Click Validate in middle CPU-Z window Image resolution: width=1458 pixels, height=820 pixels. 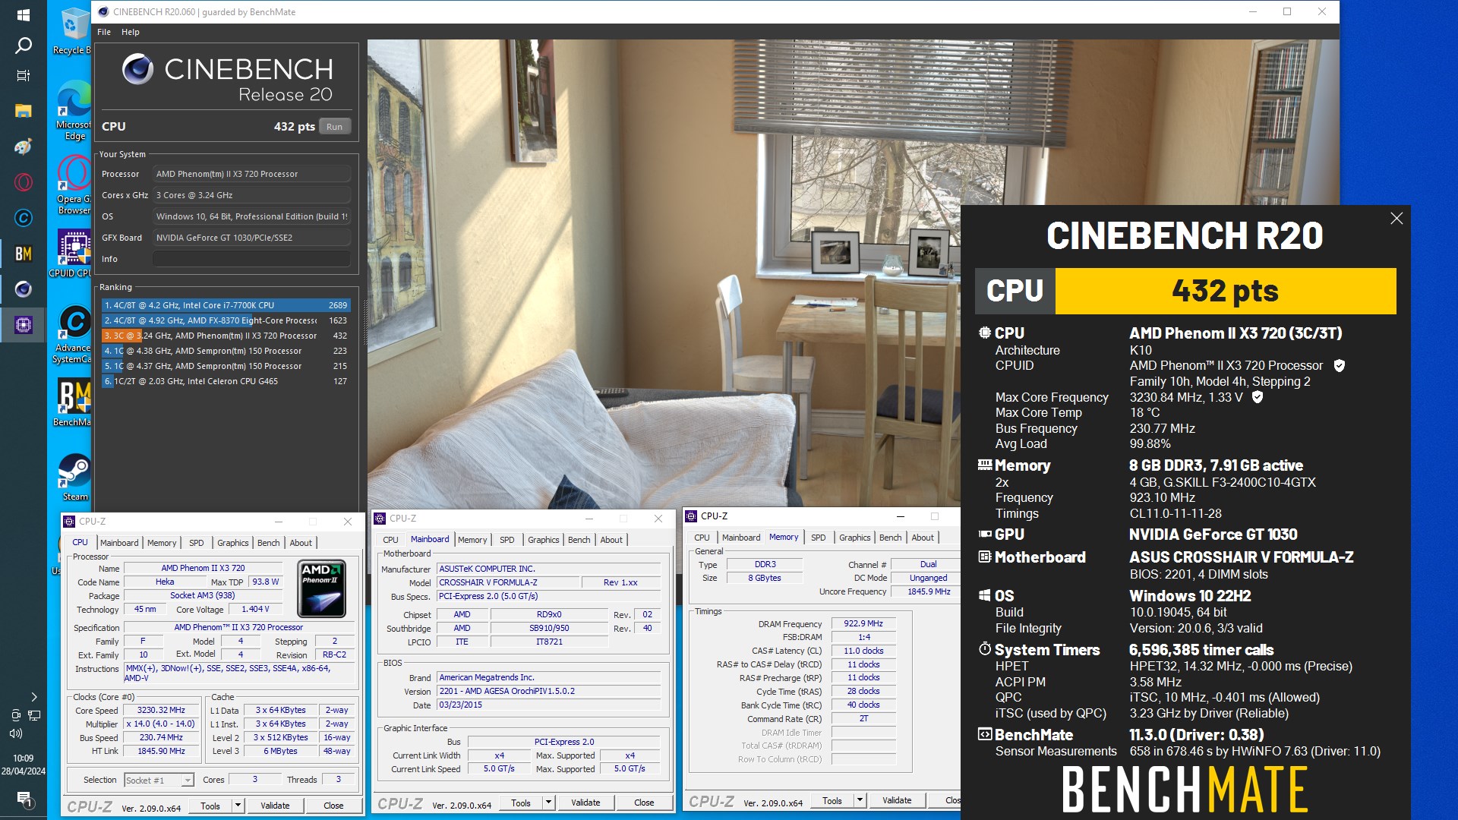tap(585, 803)
